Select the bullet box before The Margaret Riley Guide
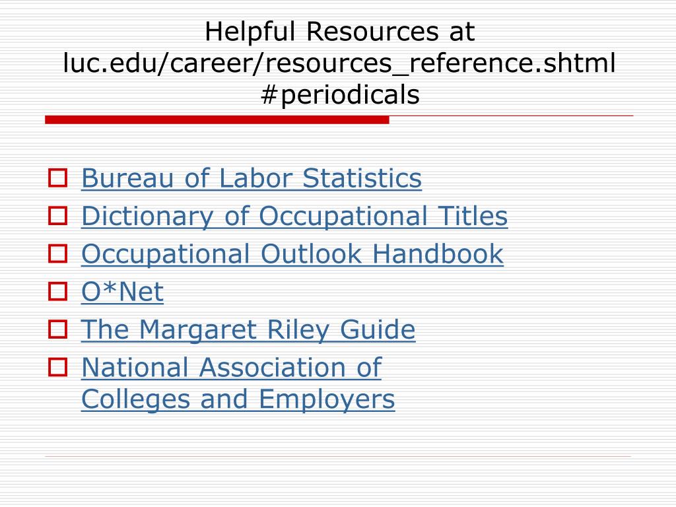The image size is (676, 507). (x=58, y=329)
